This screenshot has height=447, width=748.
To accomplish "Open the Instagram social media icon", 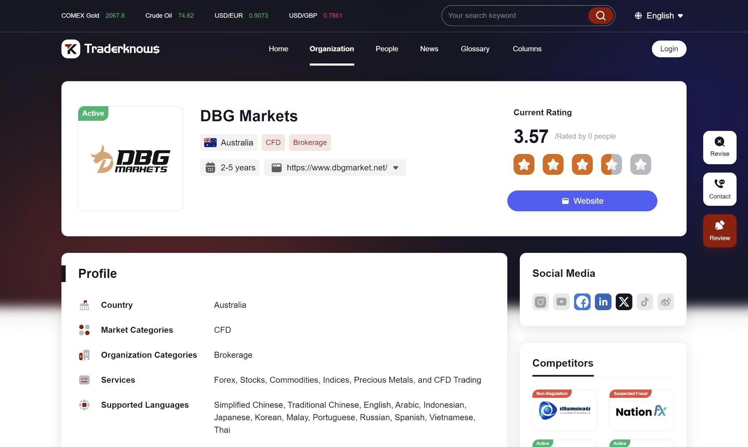I will click(540, 302).
